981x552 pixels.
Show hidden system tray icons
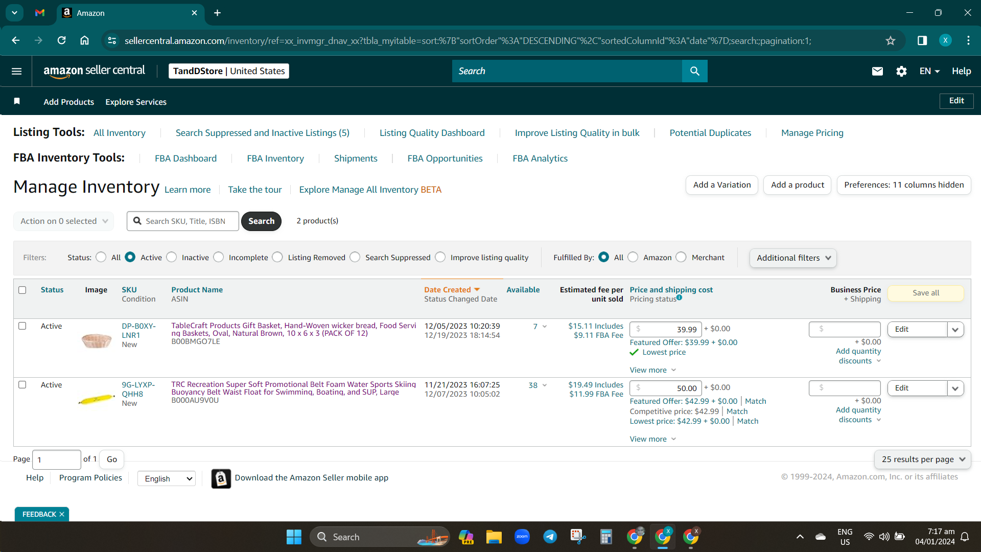click(x=800, y=537)
